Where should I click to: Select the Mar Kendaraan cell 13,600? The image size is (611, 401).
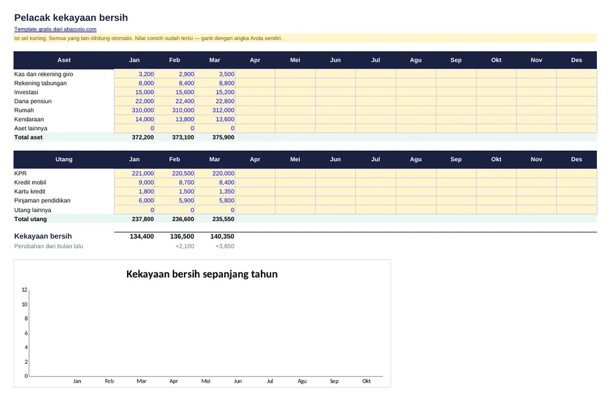(x=215, y=119)
